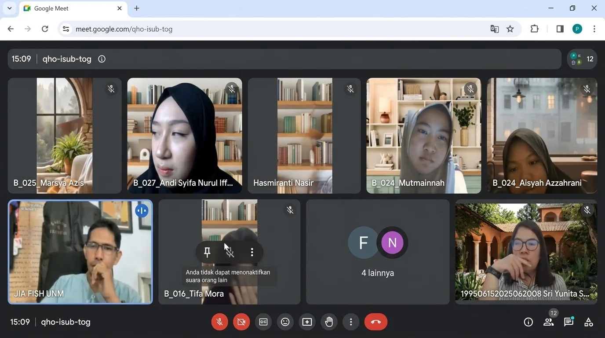This screenshot has width=605, height=338.
Task: Open the browser extensions menu
Action: coord(535,29)
